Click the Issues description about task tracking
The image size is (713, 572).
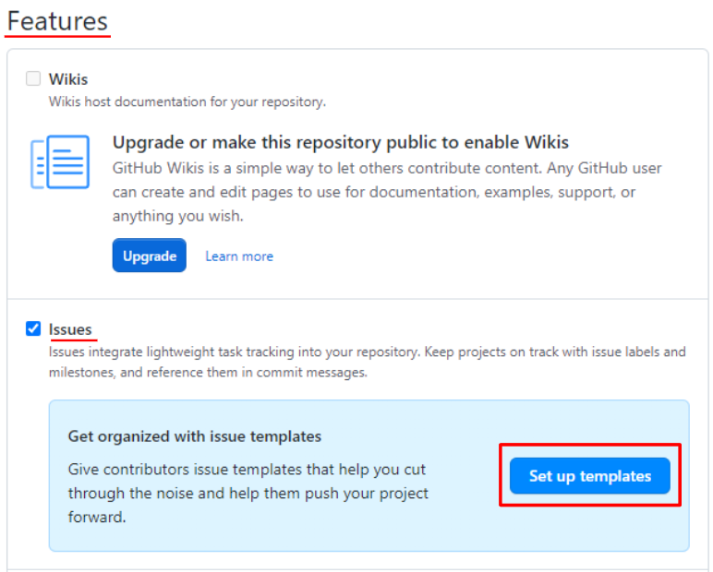(367, 362)
